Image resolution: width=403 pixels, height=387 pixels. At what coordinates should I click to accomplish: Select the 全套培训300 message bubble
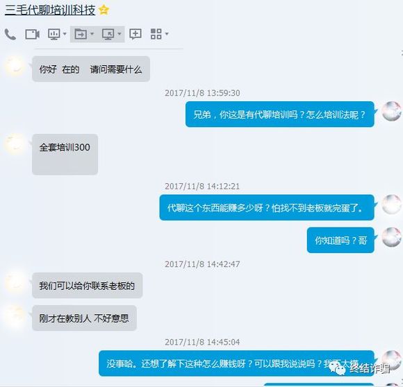(65, 155)
